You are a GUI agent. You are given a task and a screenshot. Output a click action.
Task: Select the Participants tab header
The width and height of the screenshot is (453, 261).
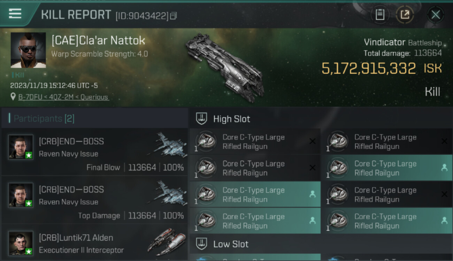coord(44,119)
